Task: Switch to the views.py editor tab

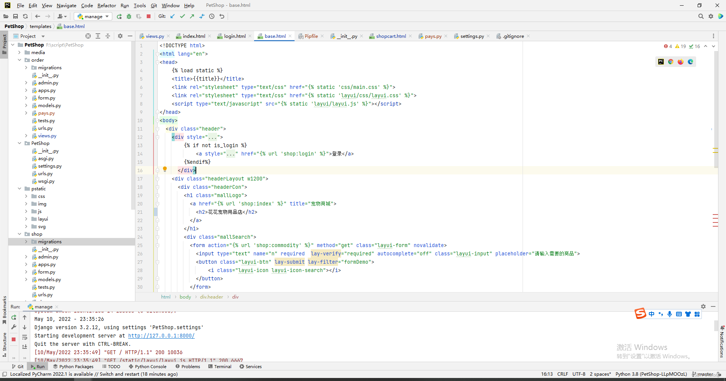Action: tap(155, 36)
